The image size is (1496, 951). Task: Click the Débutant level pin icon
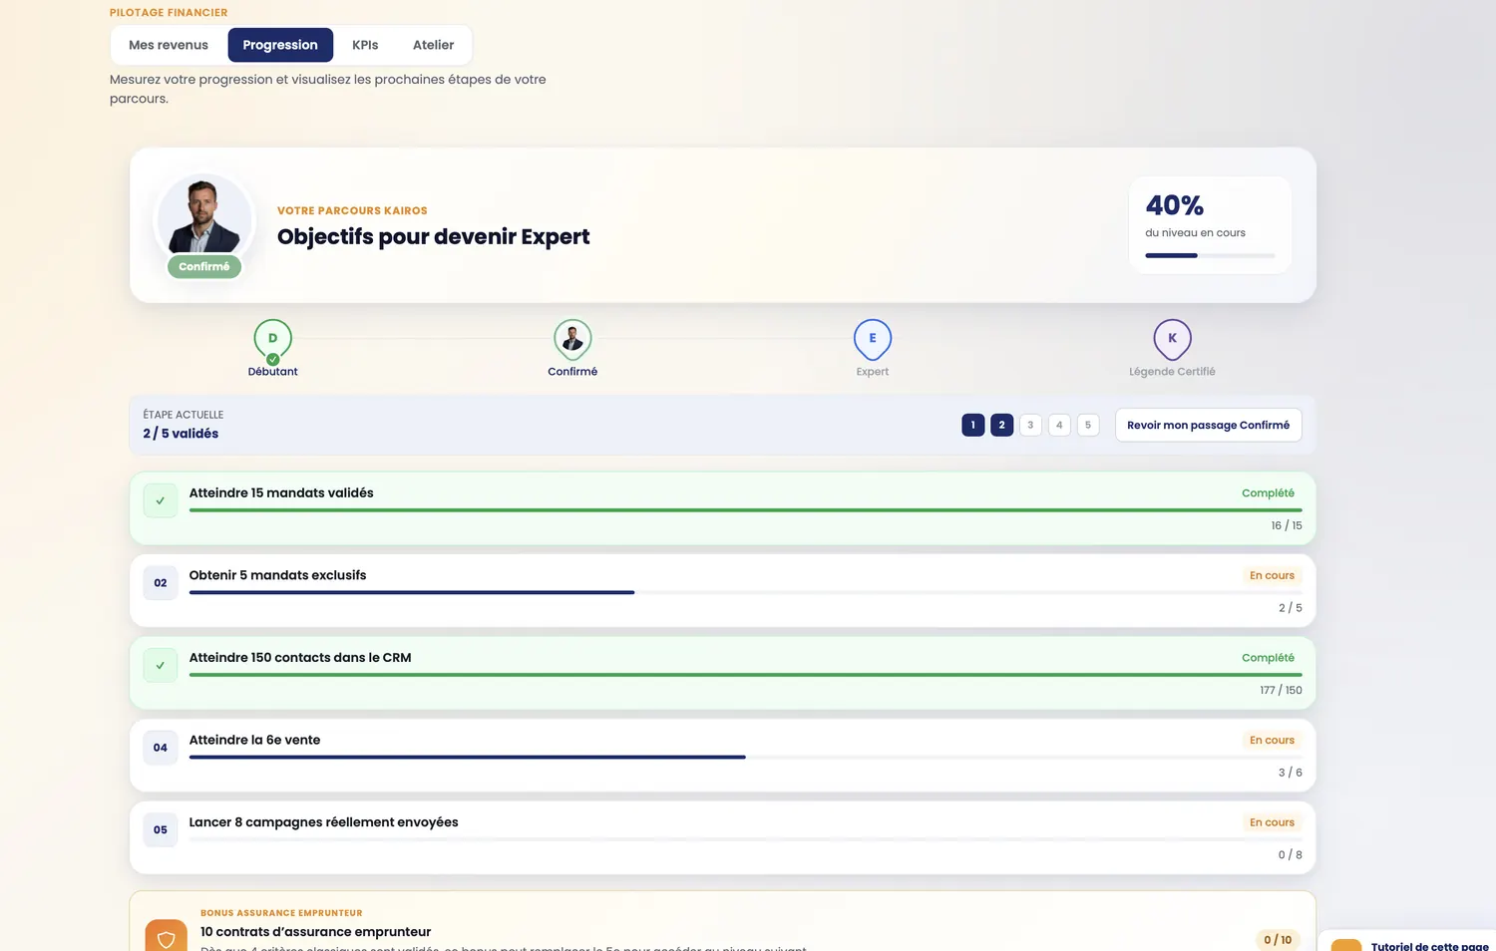tap(272, 340)
